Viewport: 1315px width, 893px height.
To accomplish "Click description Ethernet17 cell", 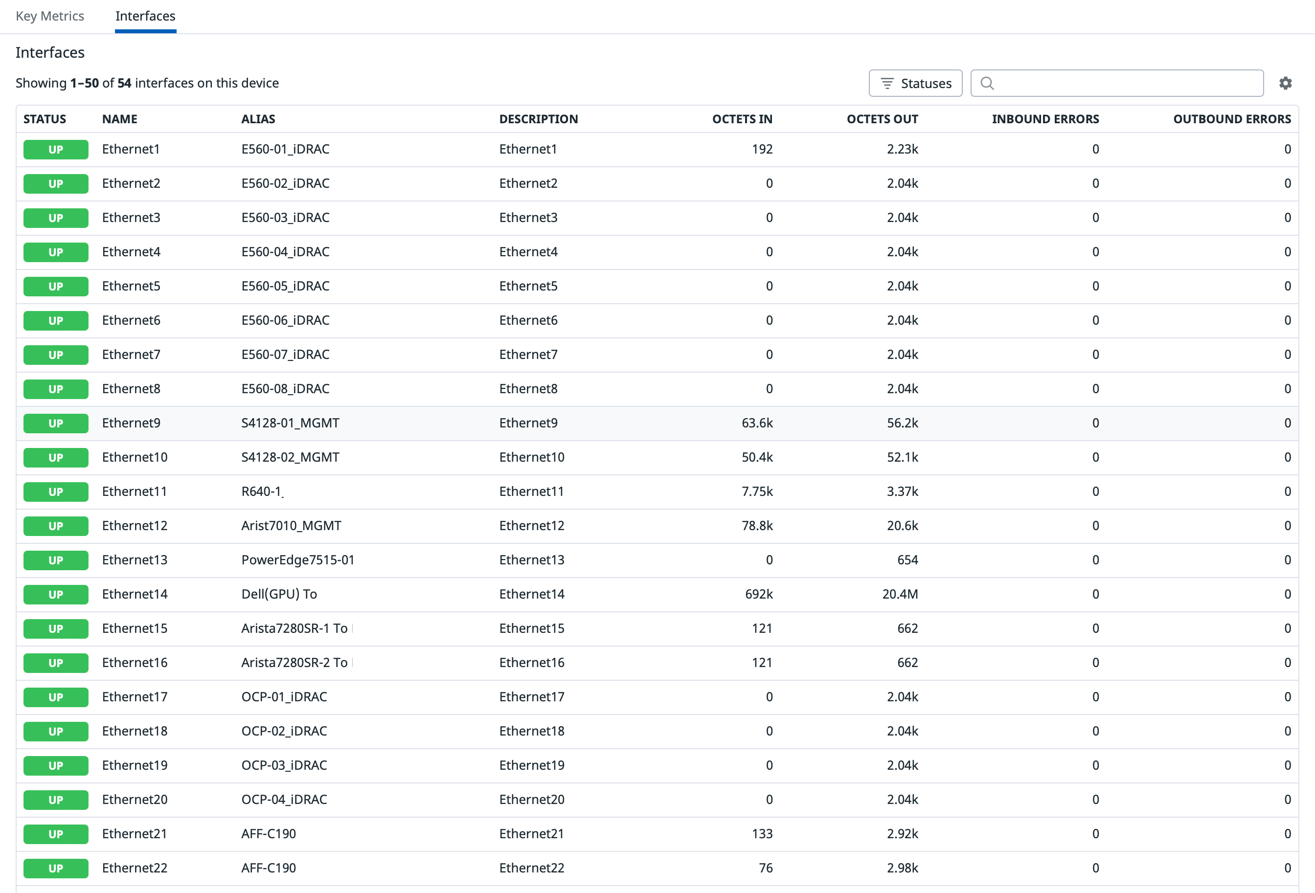I will (532, 697).
